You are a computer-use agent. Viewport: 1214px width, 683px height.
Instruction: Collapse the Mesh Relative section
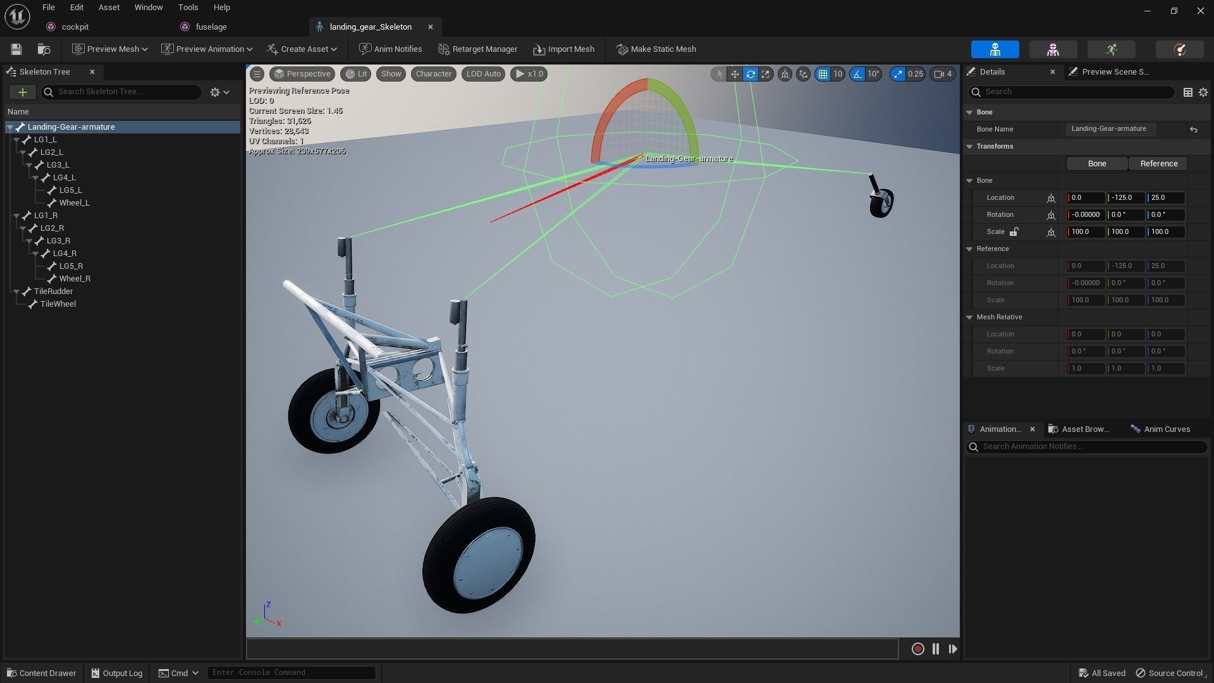(969, 317)
